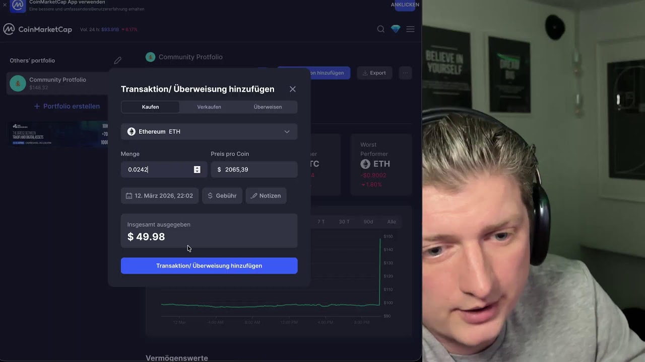Edit Others' portfolio with pencil icon
This screenshot has height=362, width=645.
coord(117,60)
